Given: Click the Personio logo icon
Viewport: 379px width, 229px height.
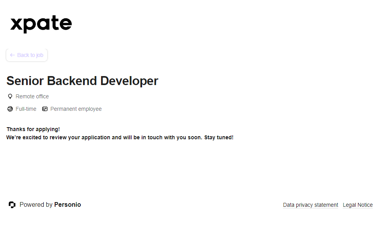Looking at the screenshot, I should [12, 205].
